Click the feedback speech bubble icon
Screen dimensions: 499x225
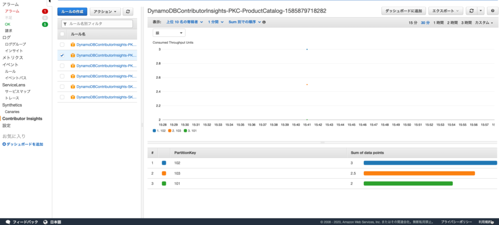tap(8, 222)
